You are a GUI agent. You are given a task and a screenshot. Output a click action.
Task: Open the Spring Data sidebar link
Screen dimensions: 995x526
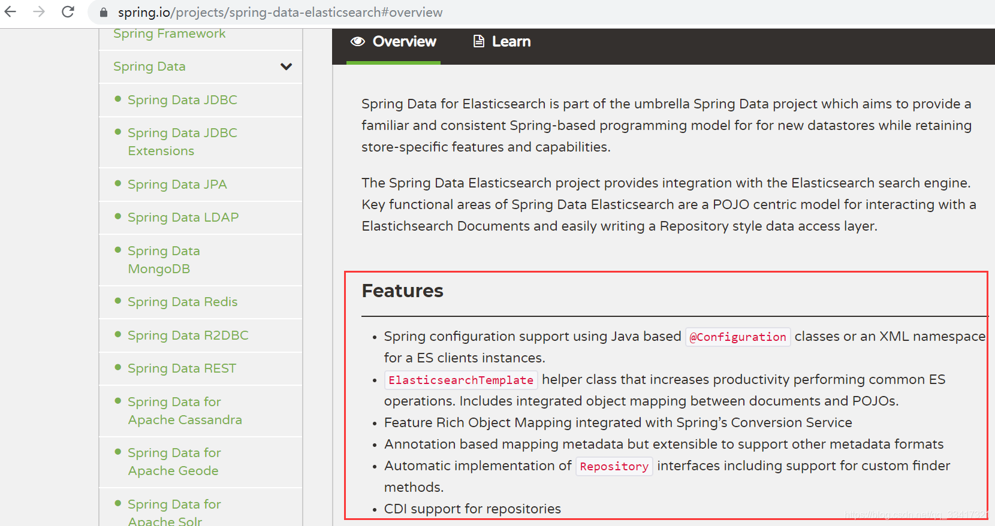149,66
